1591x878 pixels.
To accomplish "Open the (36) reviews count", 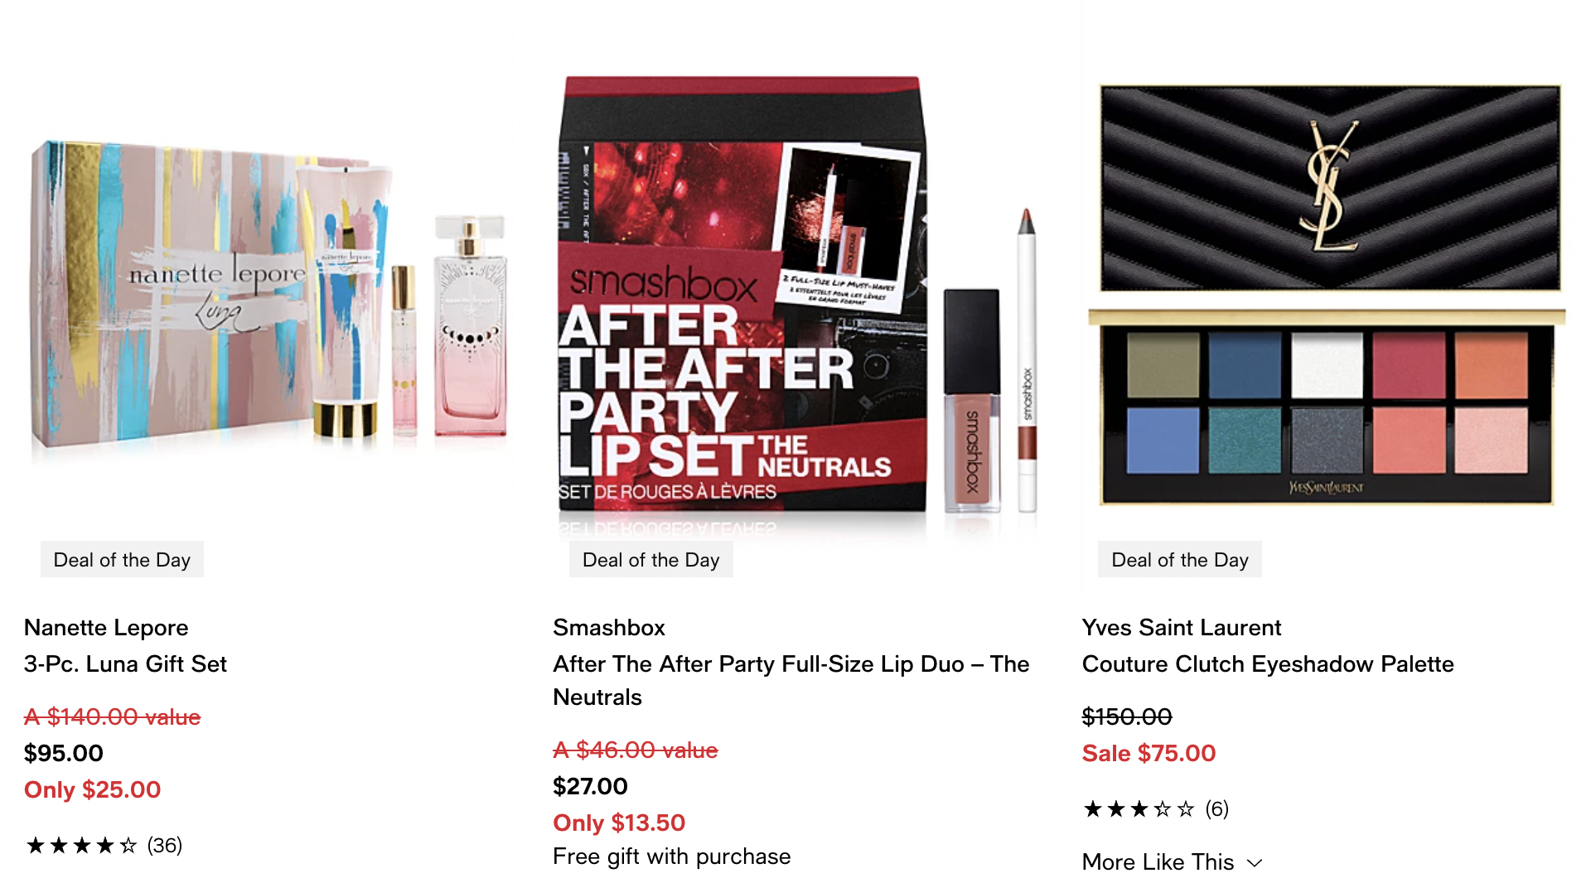I will 165,846.
